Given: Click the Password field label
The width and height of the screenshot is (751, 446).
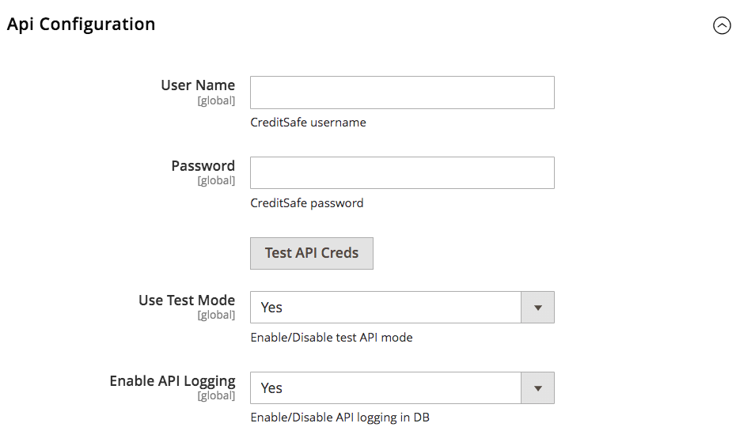Looking at the screenshot, I should 203,166.
